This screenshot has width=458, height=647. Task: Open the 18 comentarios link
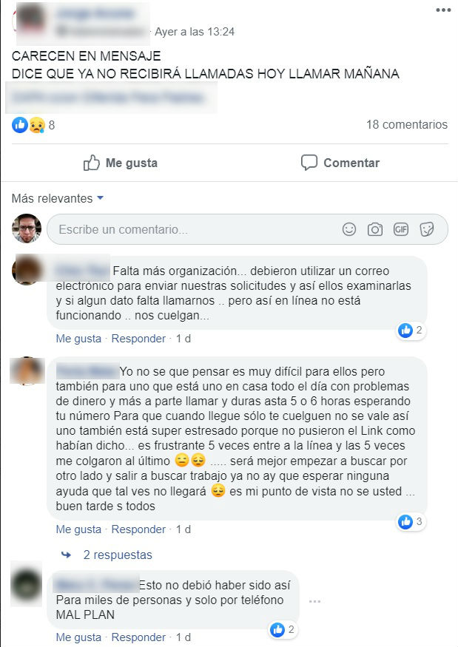407,125
